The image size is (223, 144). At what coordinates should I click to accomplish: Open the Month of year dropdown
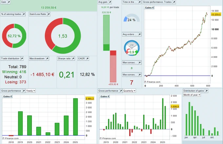pos(192,95)
